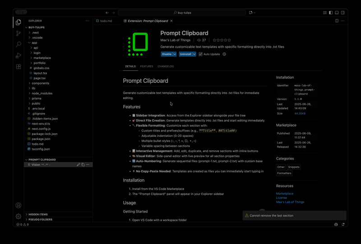Open the 44.35KB size link
Image resolution: width=361 pixels, height=244 pixels.
(300, 113)
